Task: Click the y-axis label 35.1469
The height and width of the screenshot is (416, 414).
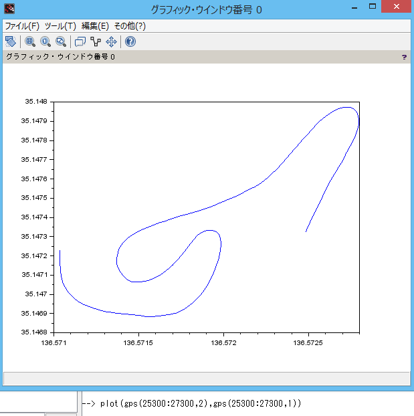Action: tap(34, 313)
